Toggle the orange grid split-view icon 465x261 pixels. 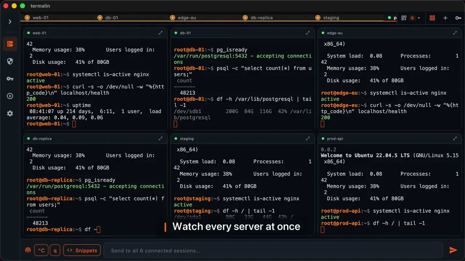pos(432,18)
